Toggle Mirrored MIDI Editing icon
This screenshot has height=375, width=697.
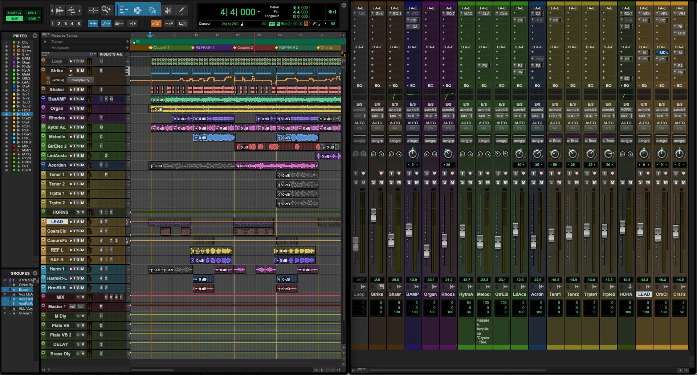(169, 24)
